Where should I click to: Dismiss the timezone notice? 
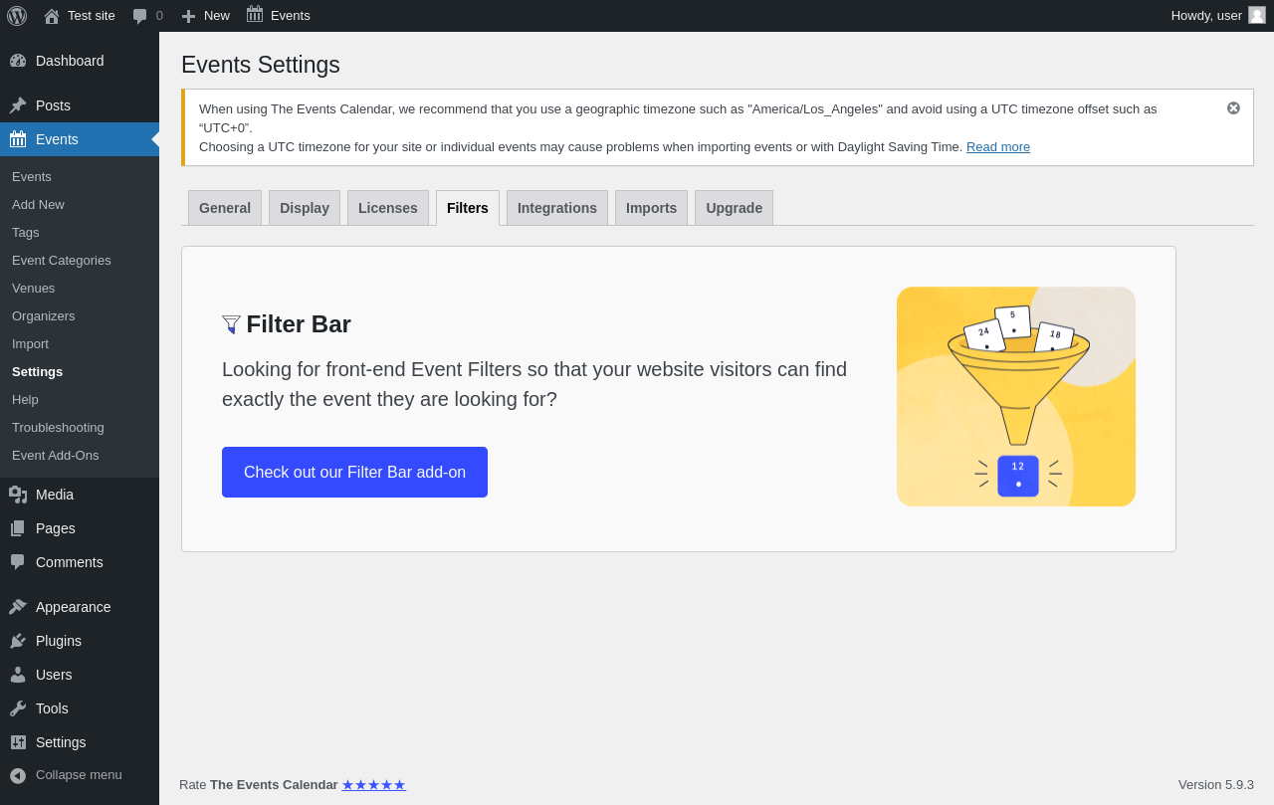(x=1233, y=107)
